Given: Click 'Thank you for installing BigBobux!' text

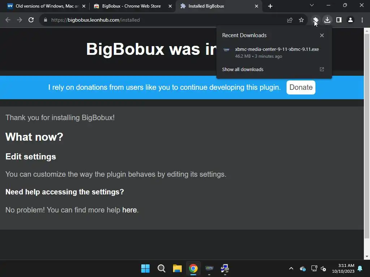Looking at the screenshot, I should click(60, 118).
